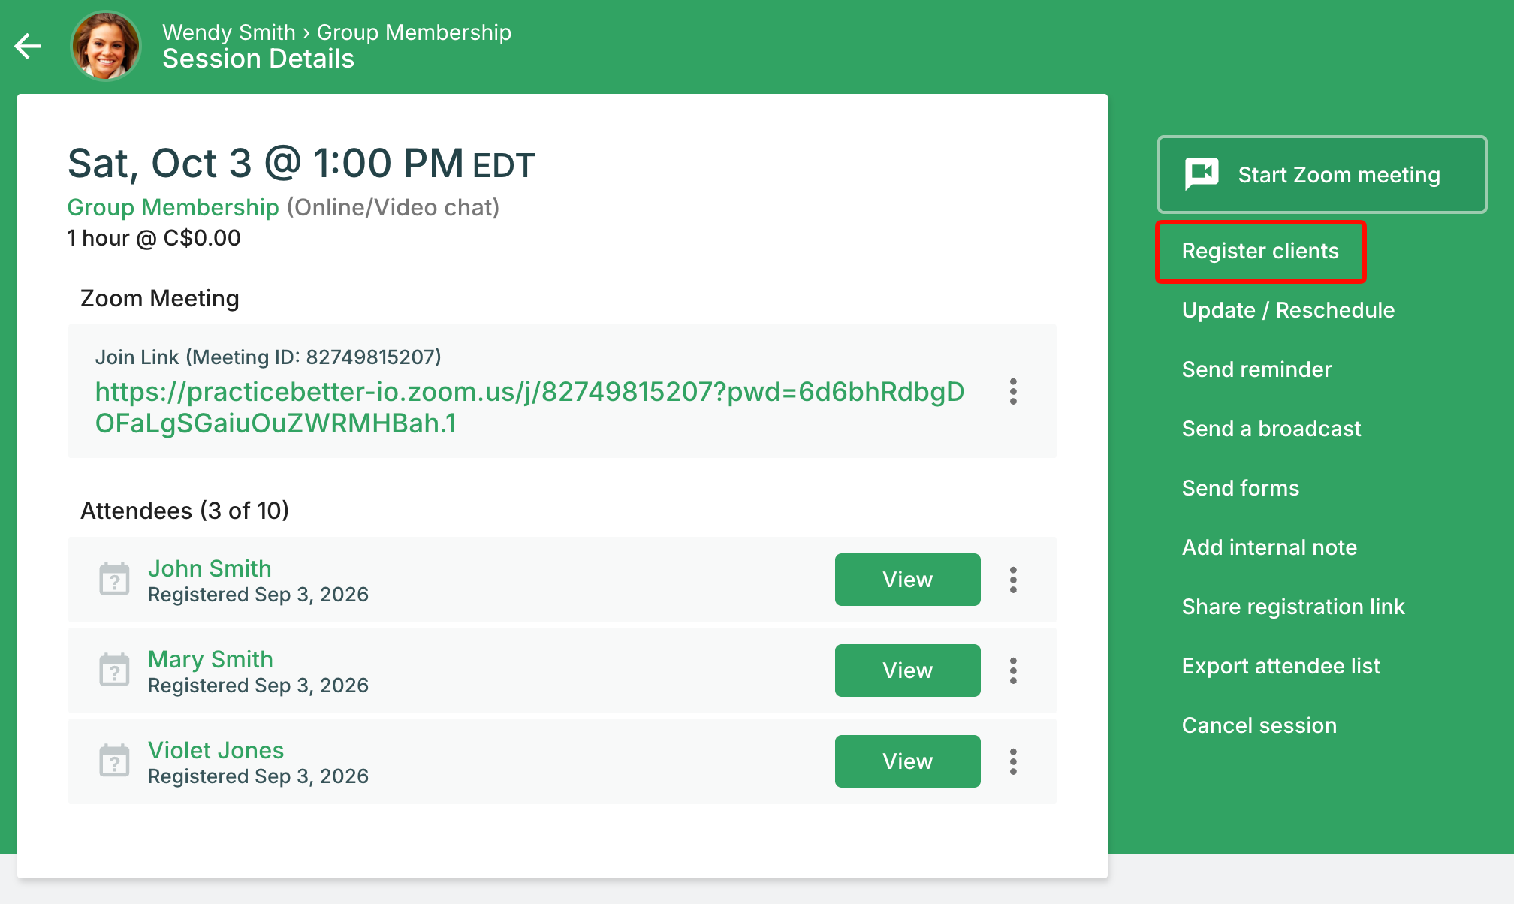Click Violet Jones's calendar status icon
This screenshot has width=1514, height=904.
coord(115,761)
